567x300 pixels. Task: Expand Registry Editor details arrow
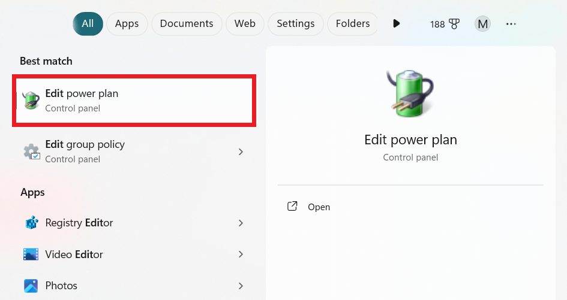241,223
